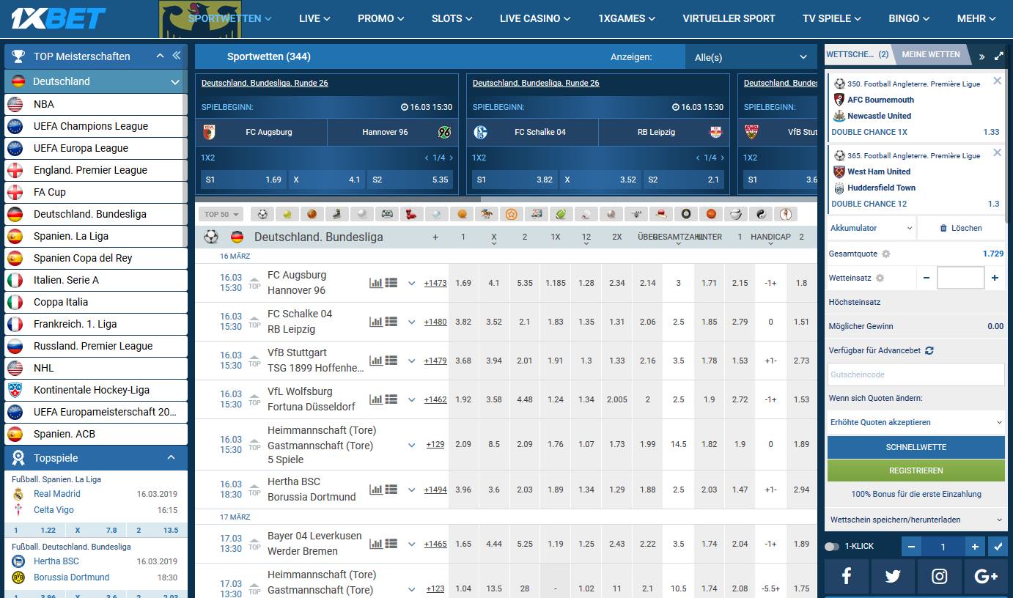
Task: Click Löschen to clear betslip
Action: tap(961, 228)
